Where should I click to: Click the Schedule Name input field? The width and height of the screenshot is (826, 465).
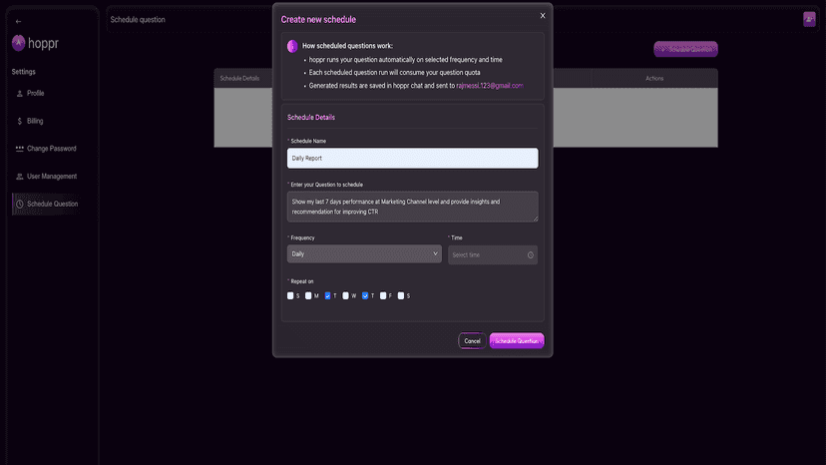tap(412, 159)
